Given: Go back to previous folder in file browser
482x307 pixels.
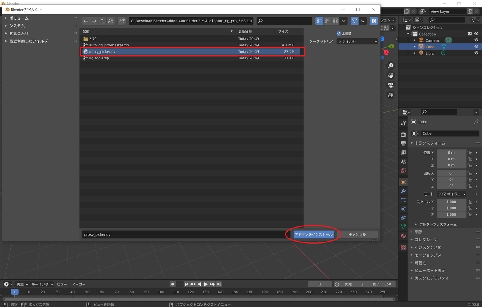Looking at the screenshot, I should (86, 21).
